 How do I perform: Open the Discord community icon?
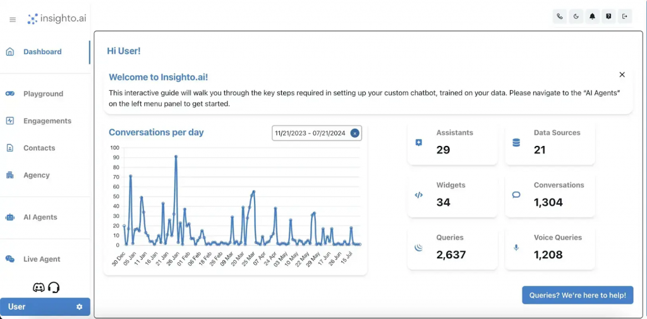(39, 287)
